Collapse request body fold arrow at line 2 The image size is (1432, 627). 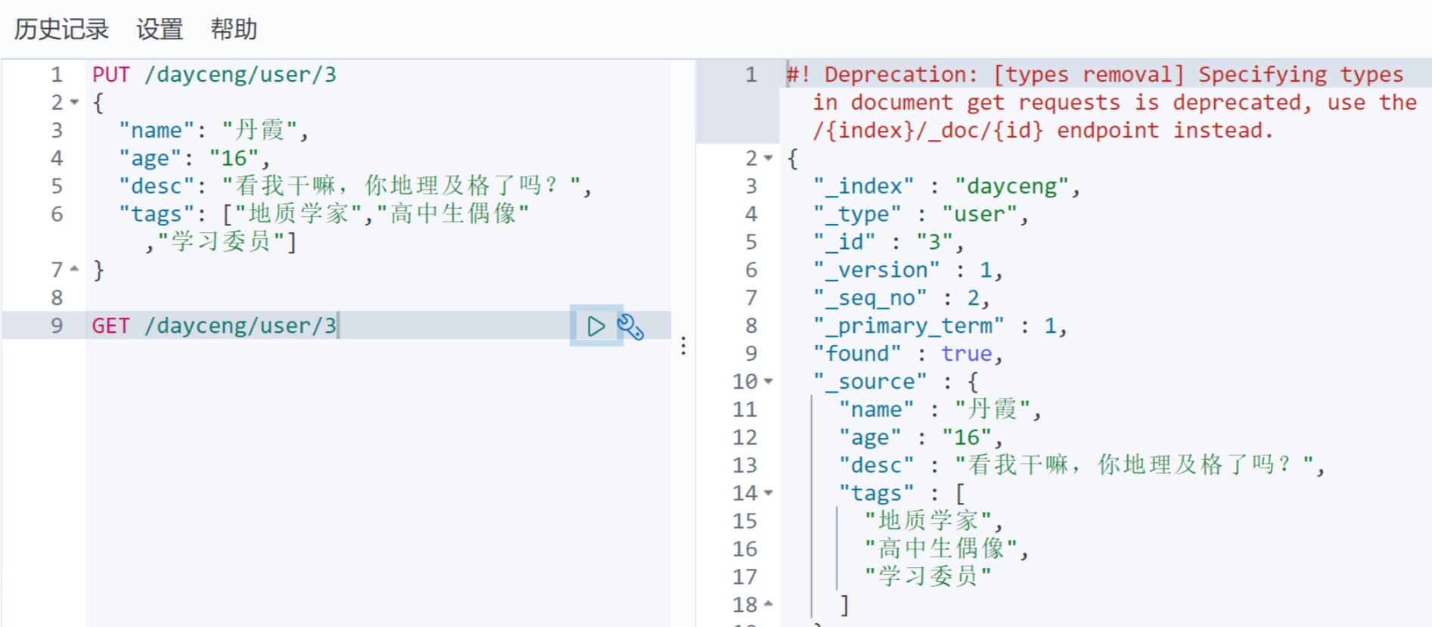tap(74, 102)
